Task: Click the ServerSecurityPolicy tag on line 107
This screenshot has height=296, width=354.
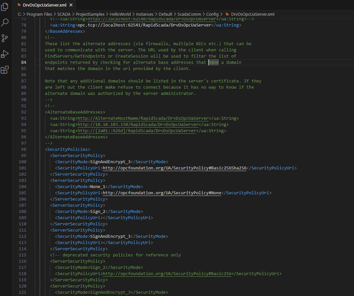Action: (78, 205)
